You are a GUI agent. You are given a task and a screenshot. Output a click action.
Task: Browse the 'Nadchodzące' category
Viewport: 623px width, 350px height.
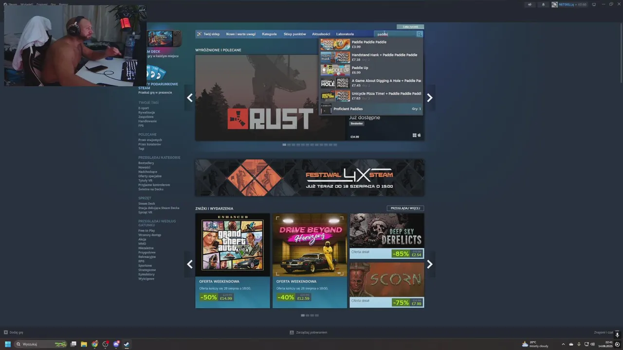point(147,172)
